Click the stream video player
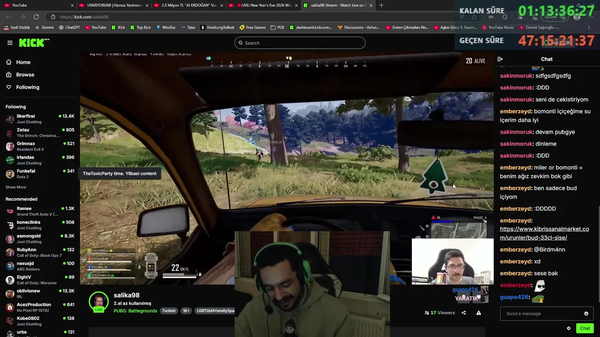600x337 pixels. pos(286,168)
